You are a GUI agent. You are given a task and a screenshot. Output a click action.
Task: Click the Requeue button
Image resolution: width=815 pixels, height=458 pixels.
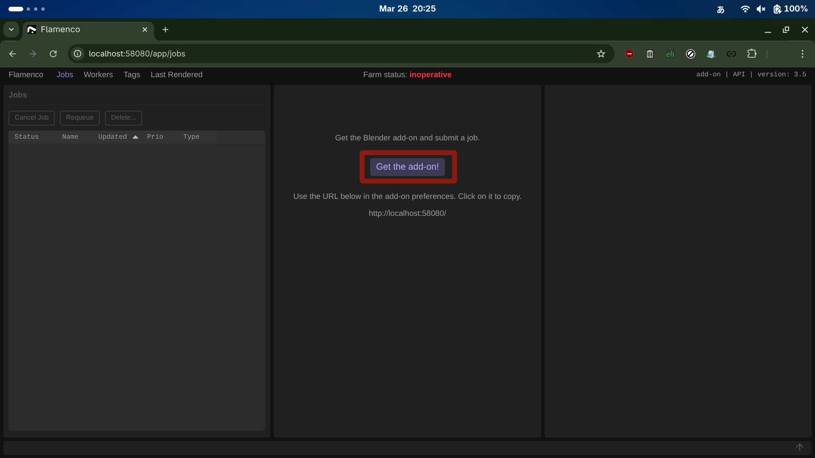point(80,118)
